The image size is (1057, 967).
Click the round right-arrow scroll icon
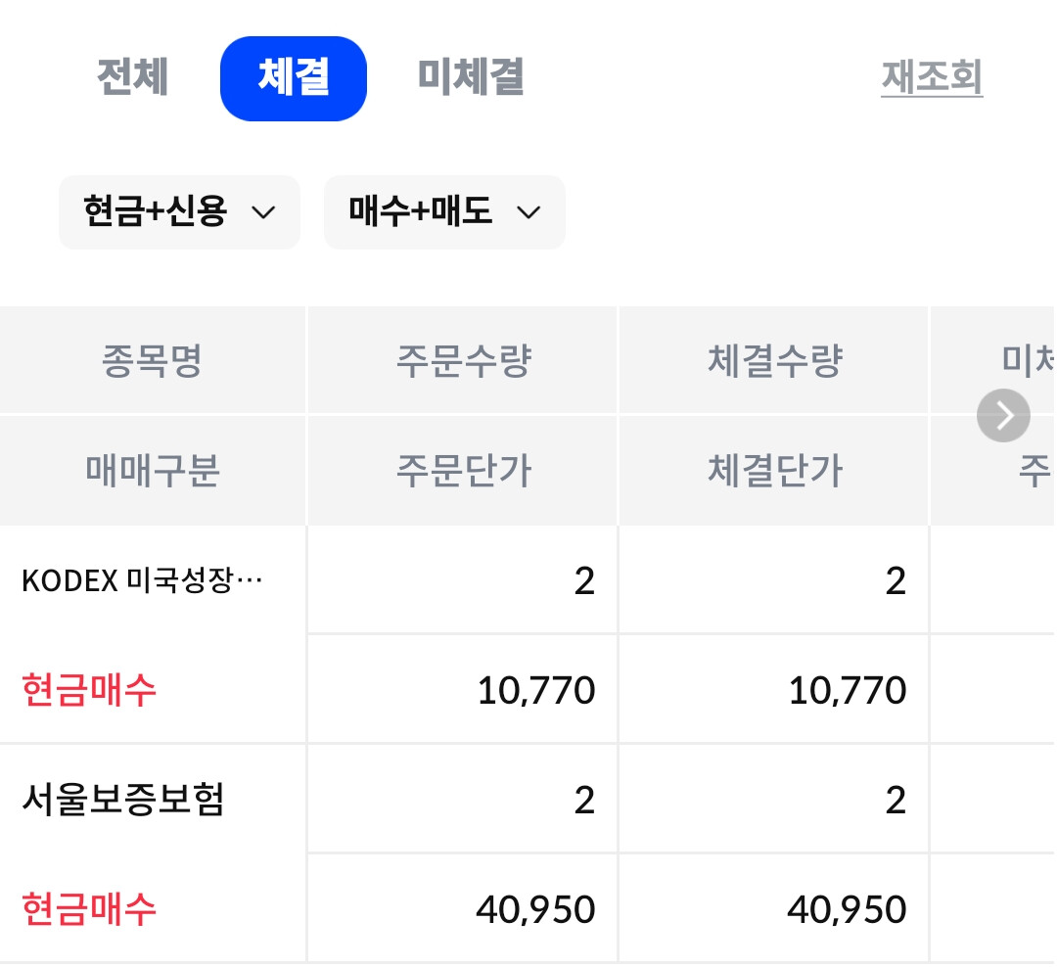point(1003,415)
